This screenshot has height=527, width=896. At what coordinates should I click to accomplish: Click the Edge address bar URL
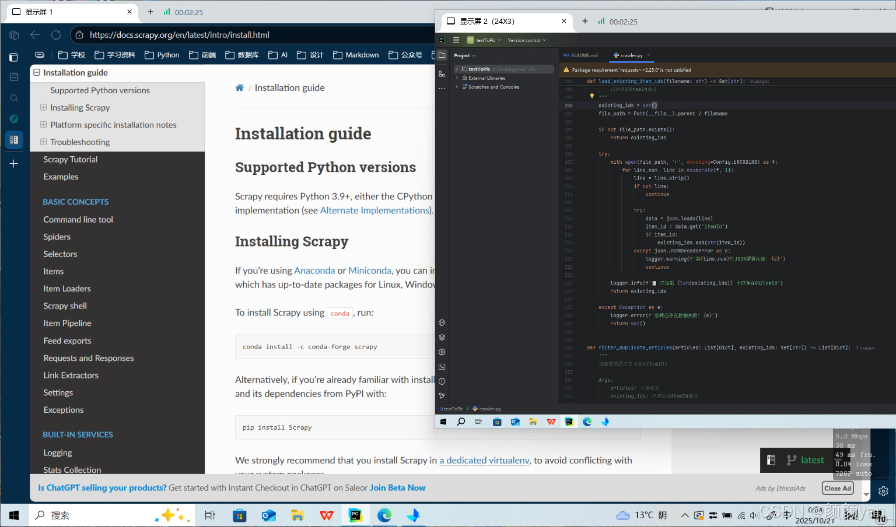[x=180, y=35]
